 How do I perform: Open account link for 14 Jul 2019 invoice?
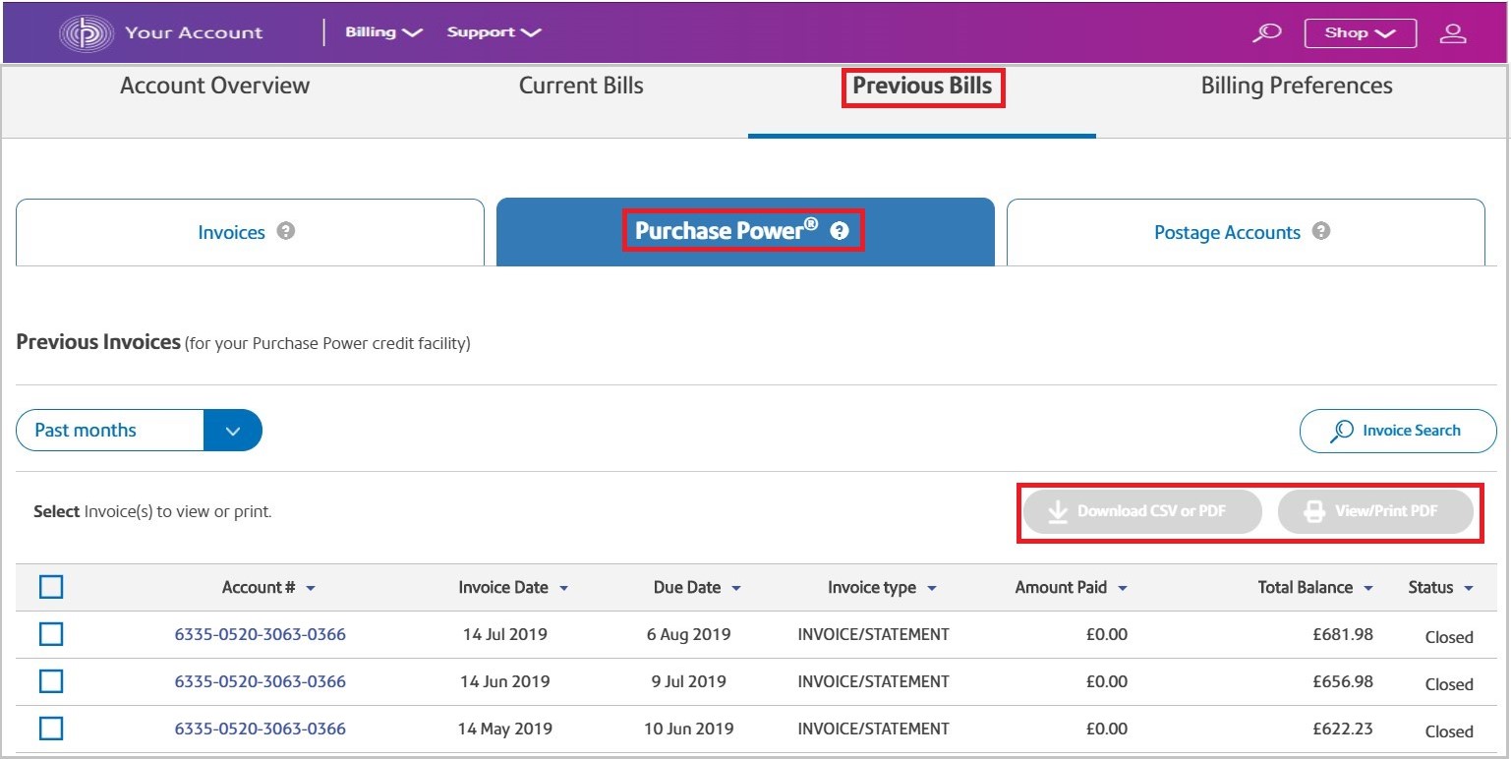coord(261,634)
